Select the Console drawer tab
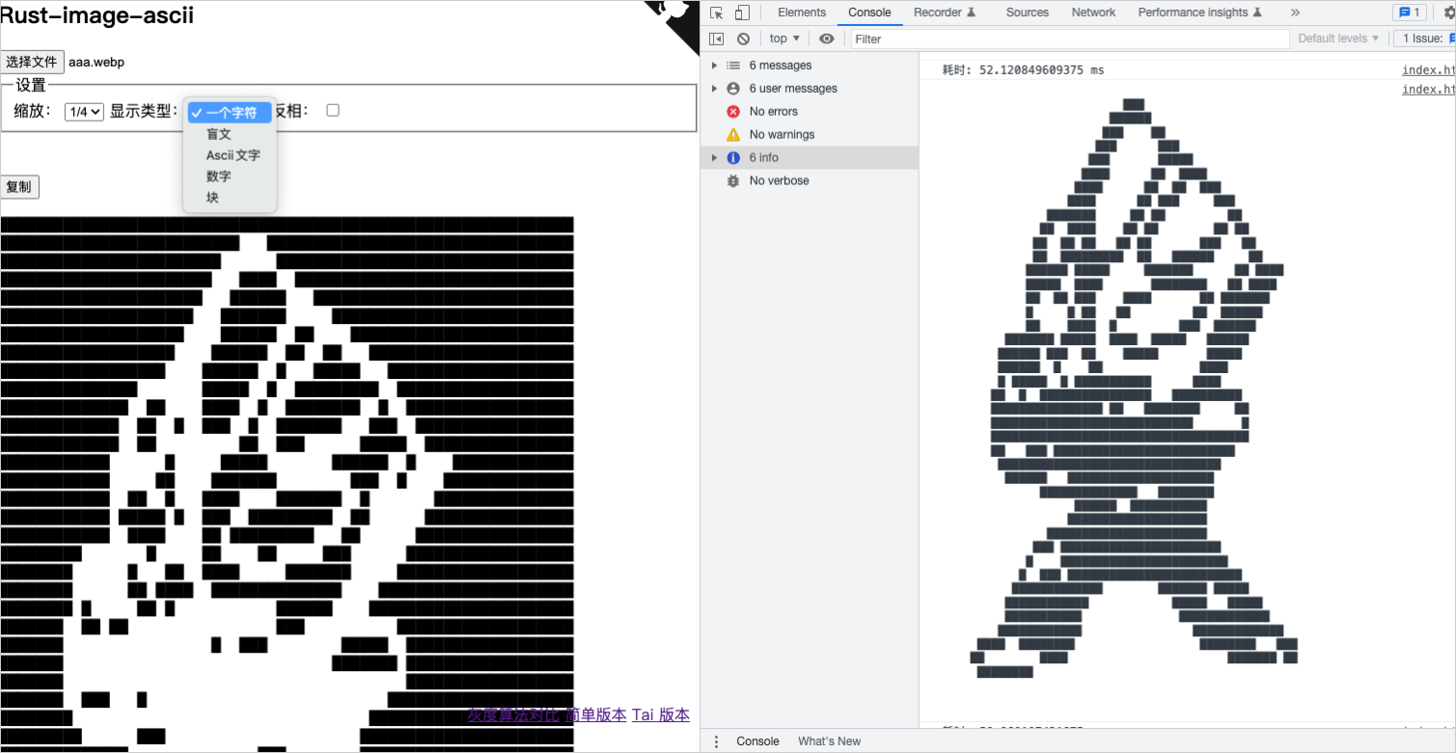The height and width of the screenshot is (753, 1456). click(x=757, y=741)
